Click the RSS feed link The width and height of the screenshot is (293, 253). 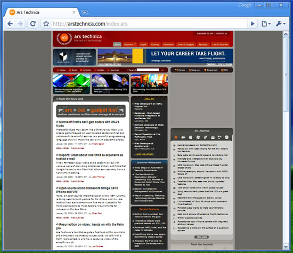[x=224, y=70]
